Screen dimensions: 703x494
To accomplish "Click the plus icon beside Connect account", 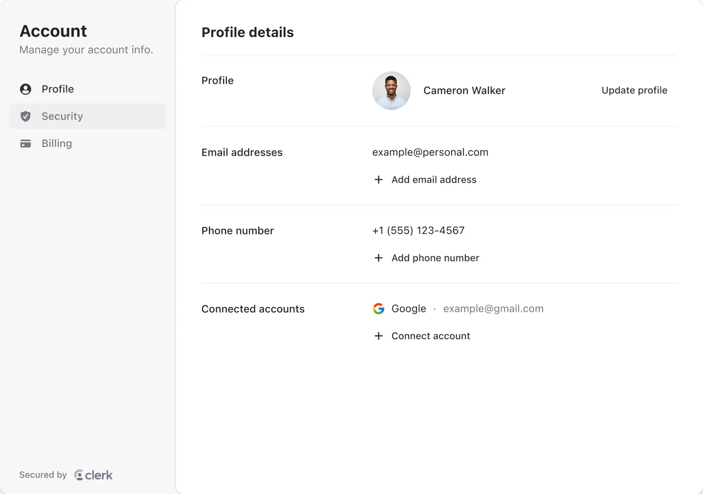I will click(x=378, y=336).
